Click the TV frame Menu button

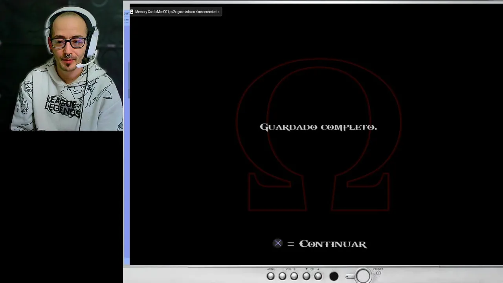point(270,276)
